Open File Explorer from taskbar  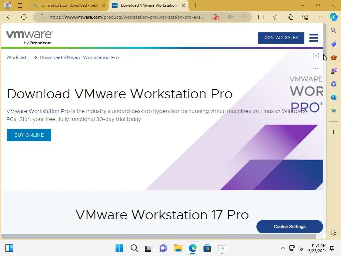[x=178, y=248]
